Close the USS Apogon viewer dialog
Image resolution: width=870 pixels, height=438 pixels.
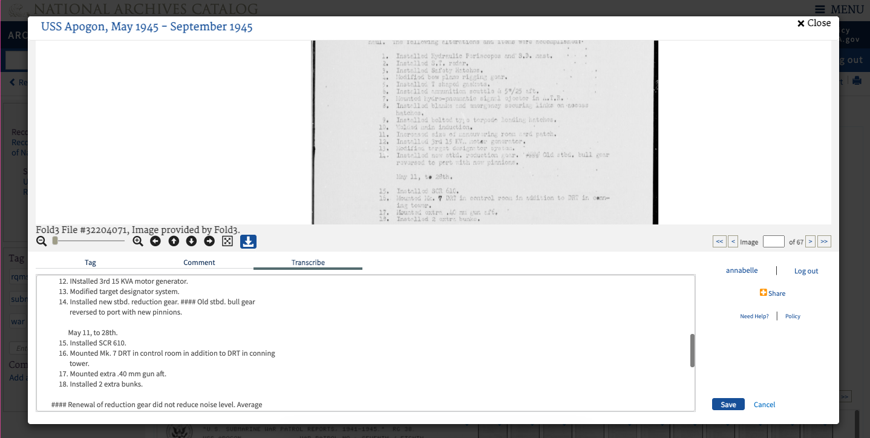coord(814,23)
